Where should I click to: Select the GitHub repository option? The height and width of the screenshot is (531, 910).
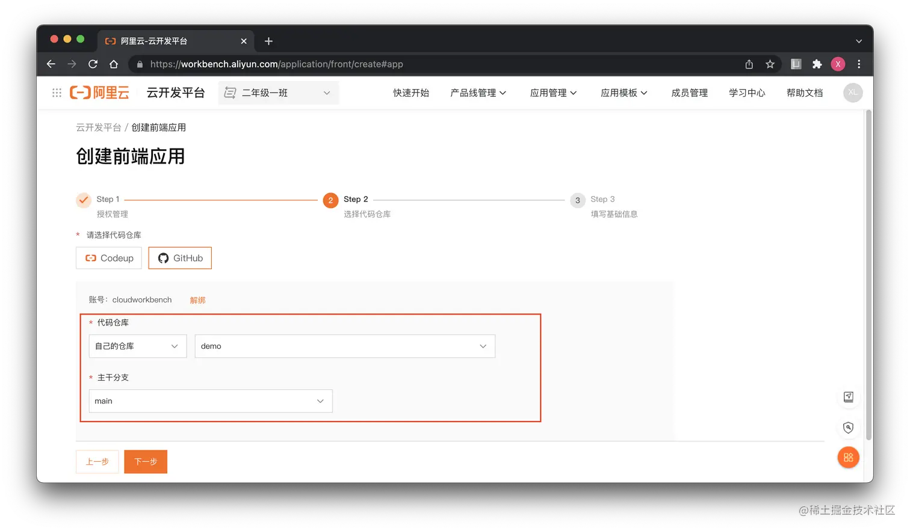pos(180,258)
